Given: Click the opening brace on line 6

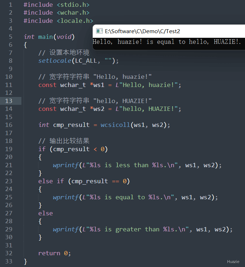Looking at the screenshot, I should pos(25,45).
